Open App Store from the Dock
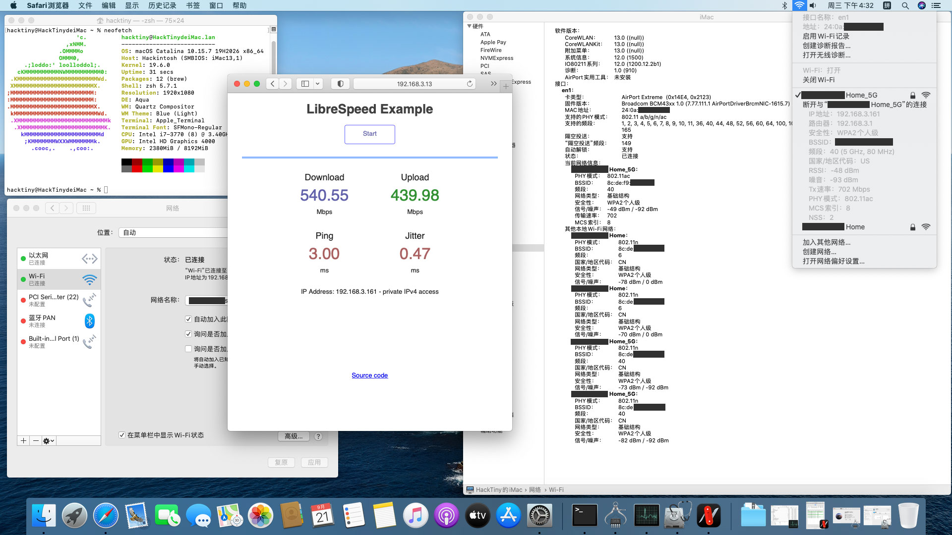Viewport: 952px width, 535px height. pyautogui.click(x=508, y=516)
